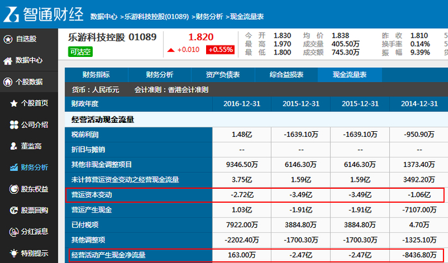Viewport: 448px width, 263px height.
Task: Click the red +0.55% change badge
Action: 220,50
